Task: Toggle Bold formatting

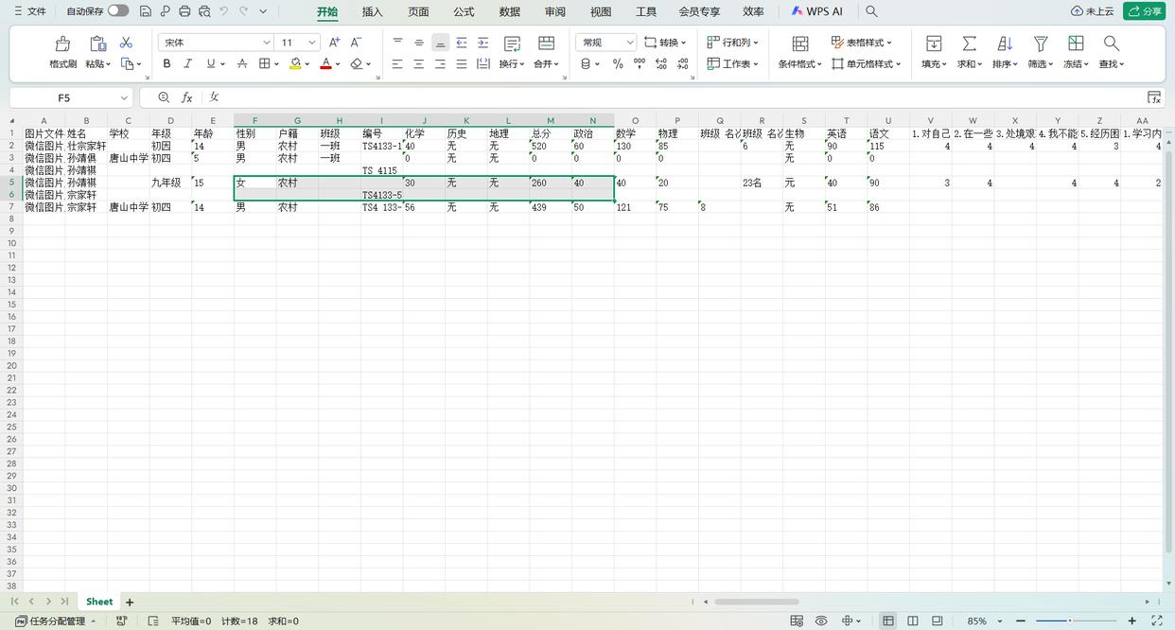Action: [167, 63]
